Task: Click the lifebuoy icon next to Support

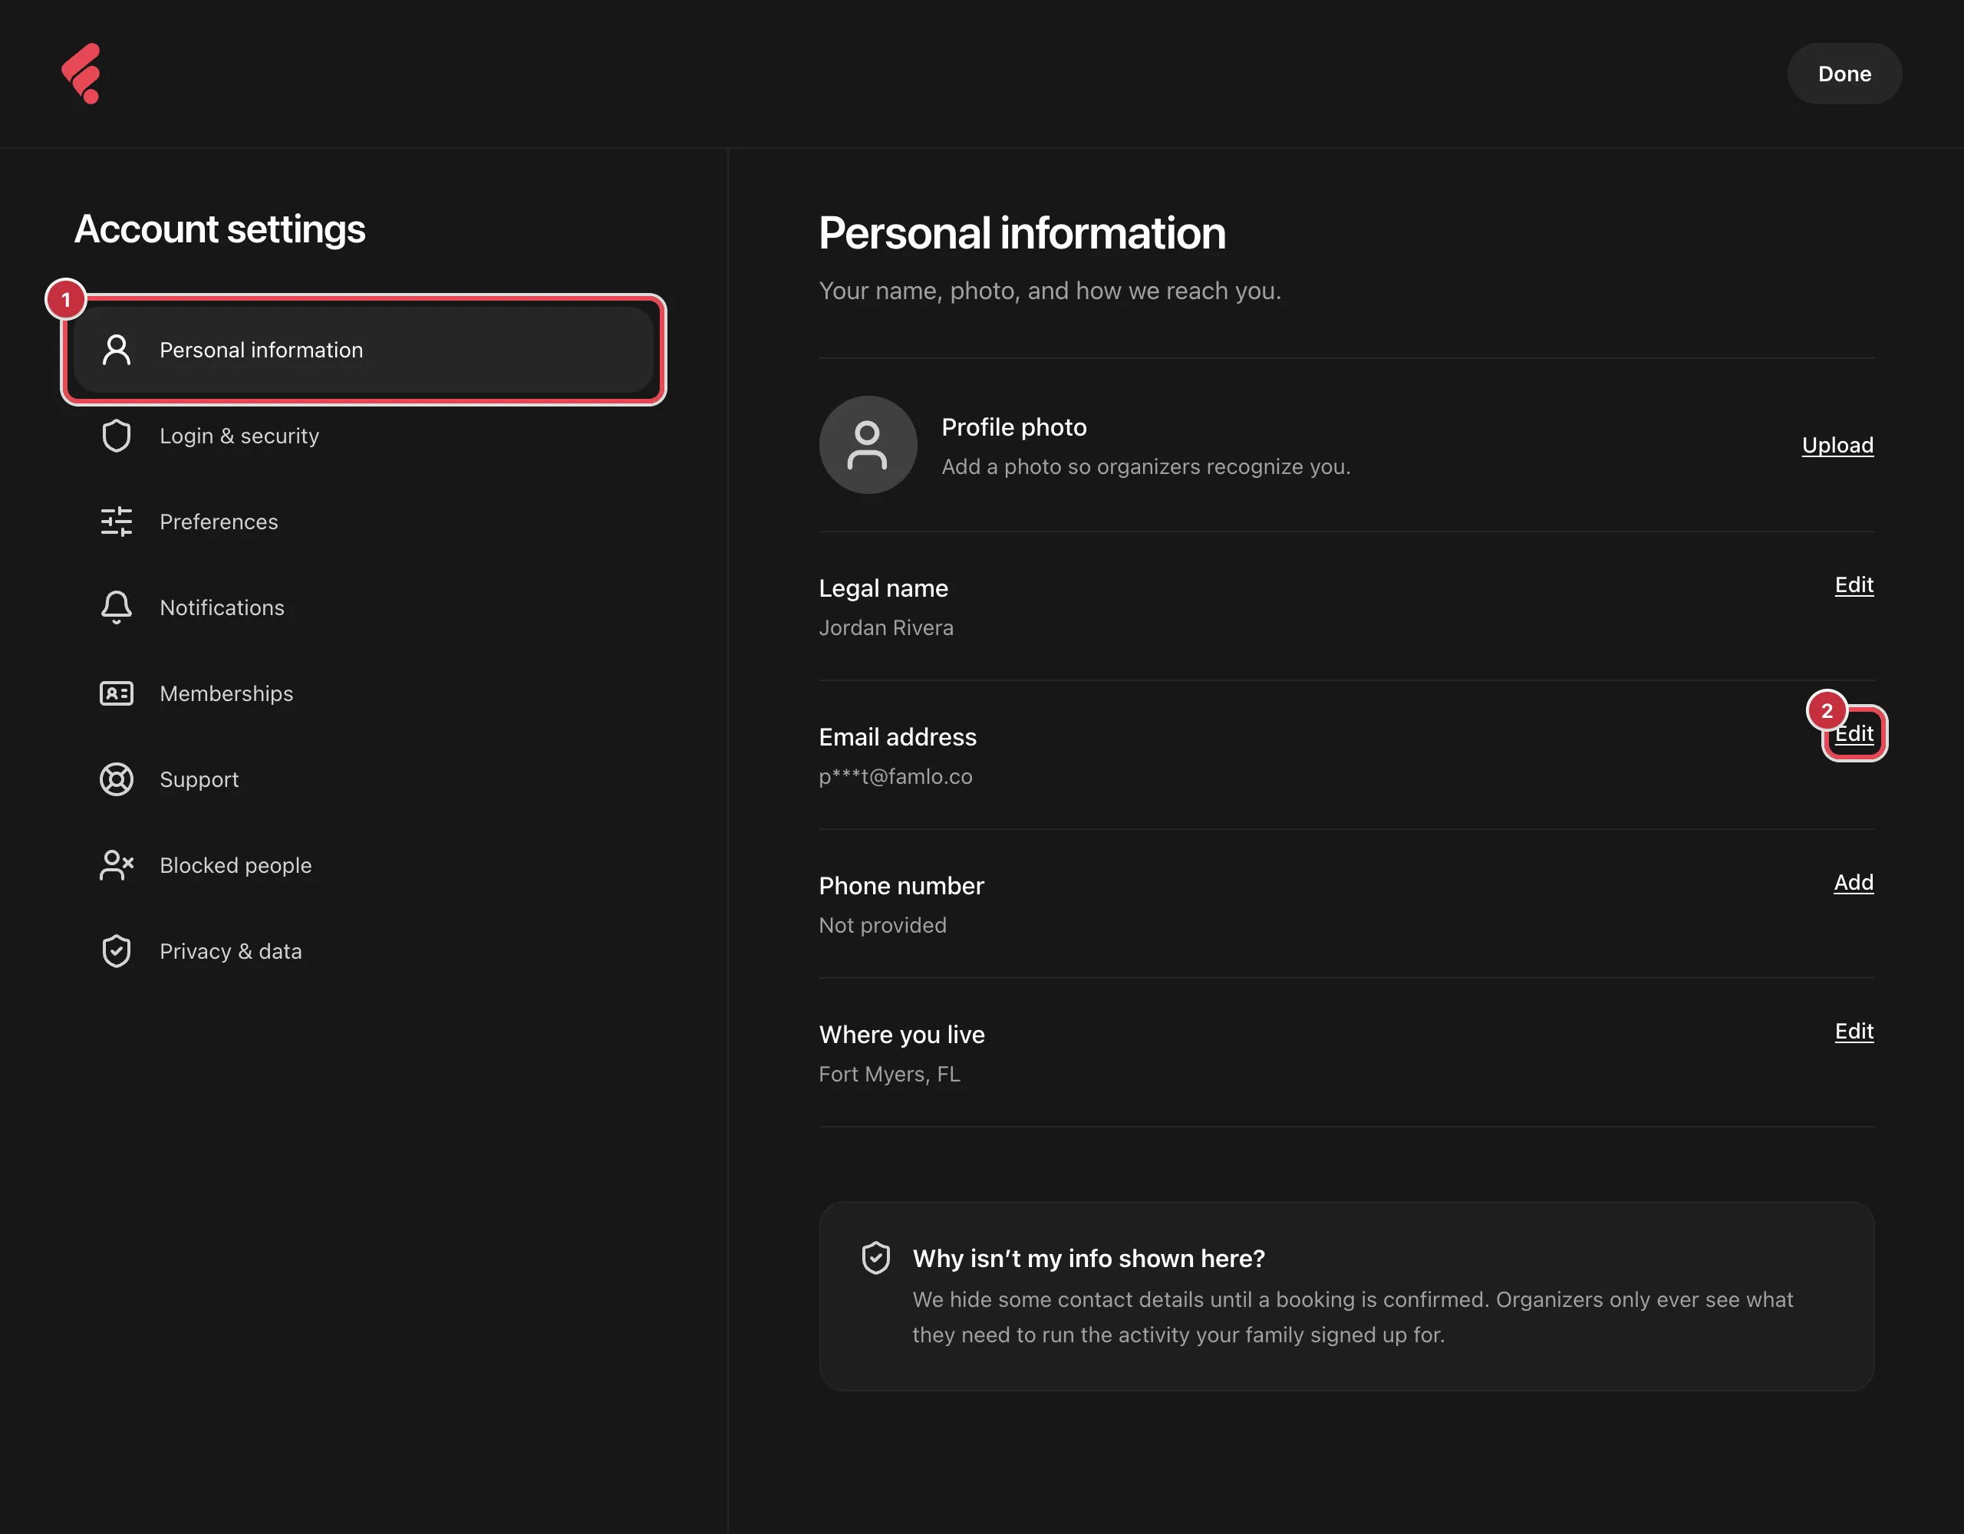Action: tap(116, 779)
